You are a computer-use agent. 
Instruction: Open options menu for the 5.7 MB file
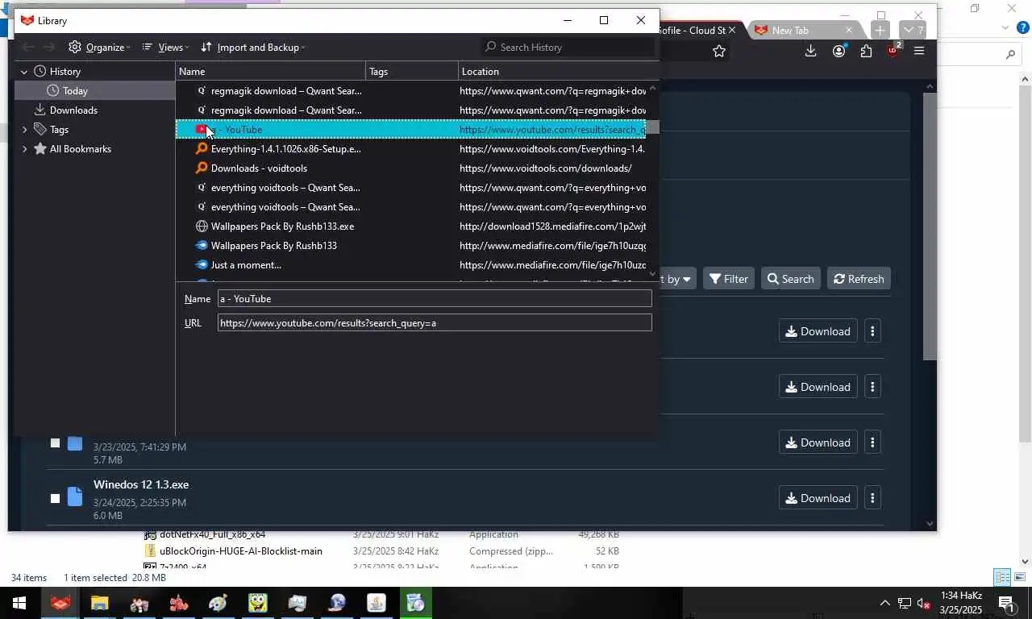point(872,442)
